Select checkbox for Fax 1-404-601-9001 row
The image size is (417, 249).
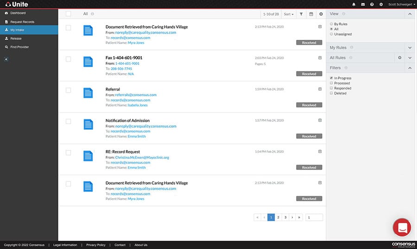[69, 59]
